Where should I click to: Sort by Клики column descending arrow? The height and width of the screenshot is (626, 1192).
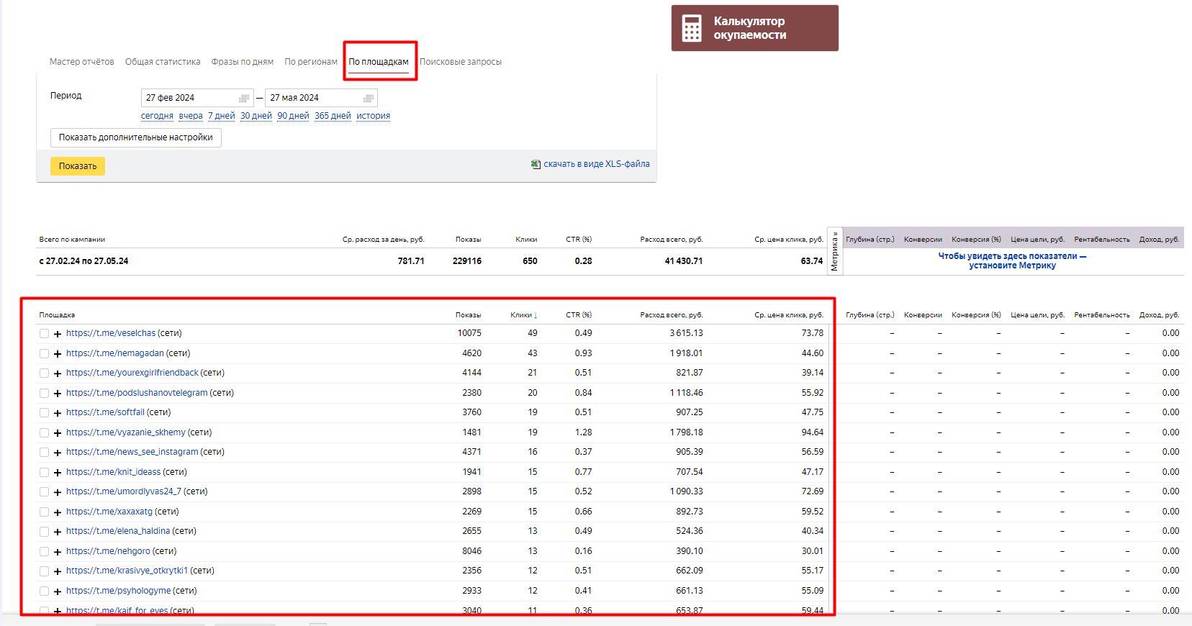(x=536, y=315)
